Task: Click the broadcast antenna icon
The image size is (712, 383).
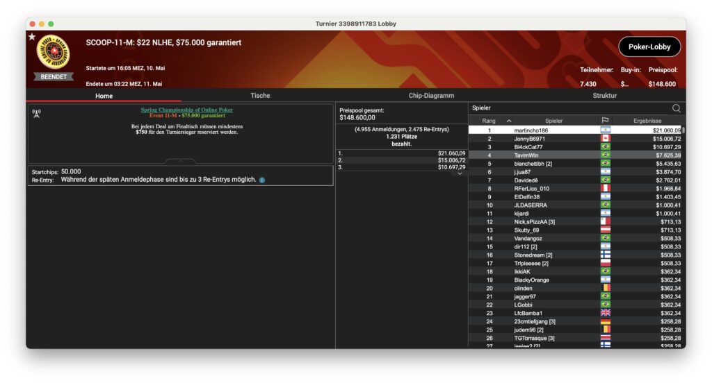Action: pos(36,113)
